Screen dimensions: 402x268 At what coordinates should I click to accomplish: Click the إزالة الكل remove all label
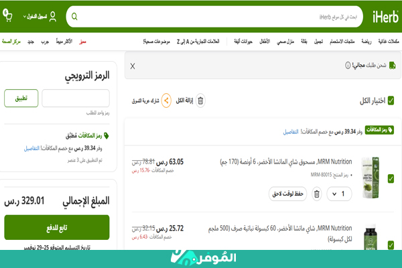(x=184, y=100)
